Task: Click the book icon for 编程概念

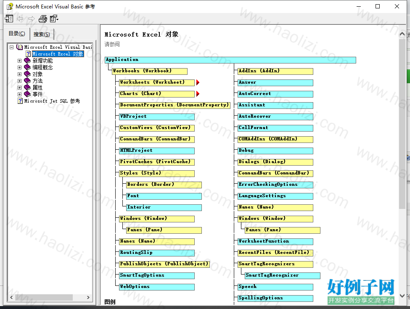Action: (x=27, y=67)
